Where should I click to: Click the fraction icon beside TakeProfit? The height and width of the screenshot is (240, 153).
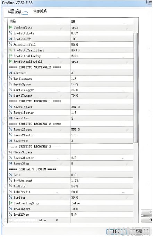[10, 192]
